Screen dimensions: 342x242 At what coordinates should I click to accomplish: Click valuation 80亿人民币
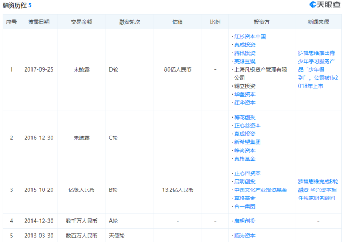tap(178, 69)
